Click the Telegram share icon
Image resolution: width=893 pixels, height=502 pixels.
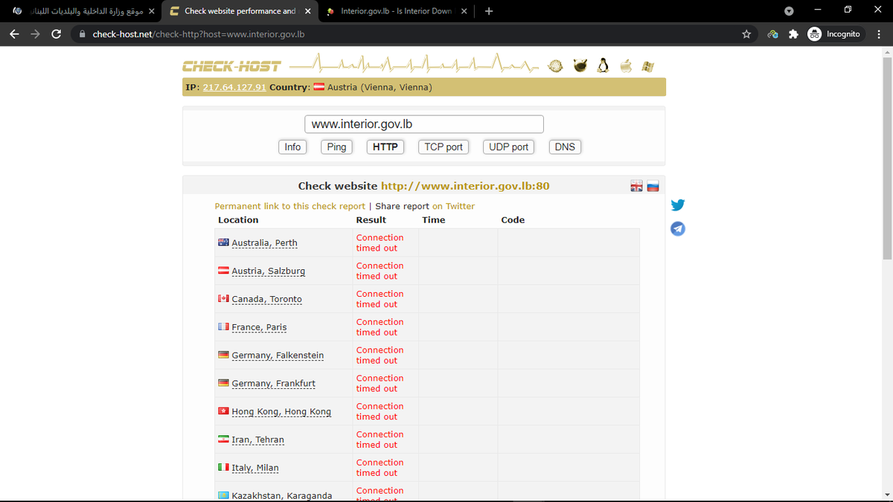coord(677,228)
